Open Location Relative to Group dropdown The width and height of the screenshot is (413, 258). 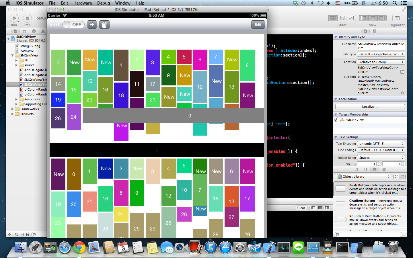pos(381,62)
